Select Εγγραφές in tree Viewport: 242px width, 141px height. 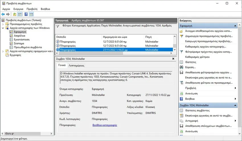15,55
